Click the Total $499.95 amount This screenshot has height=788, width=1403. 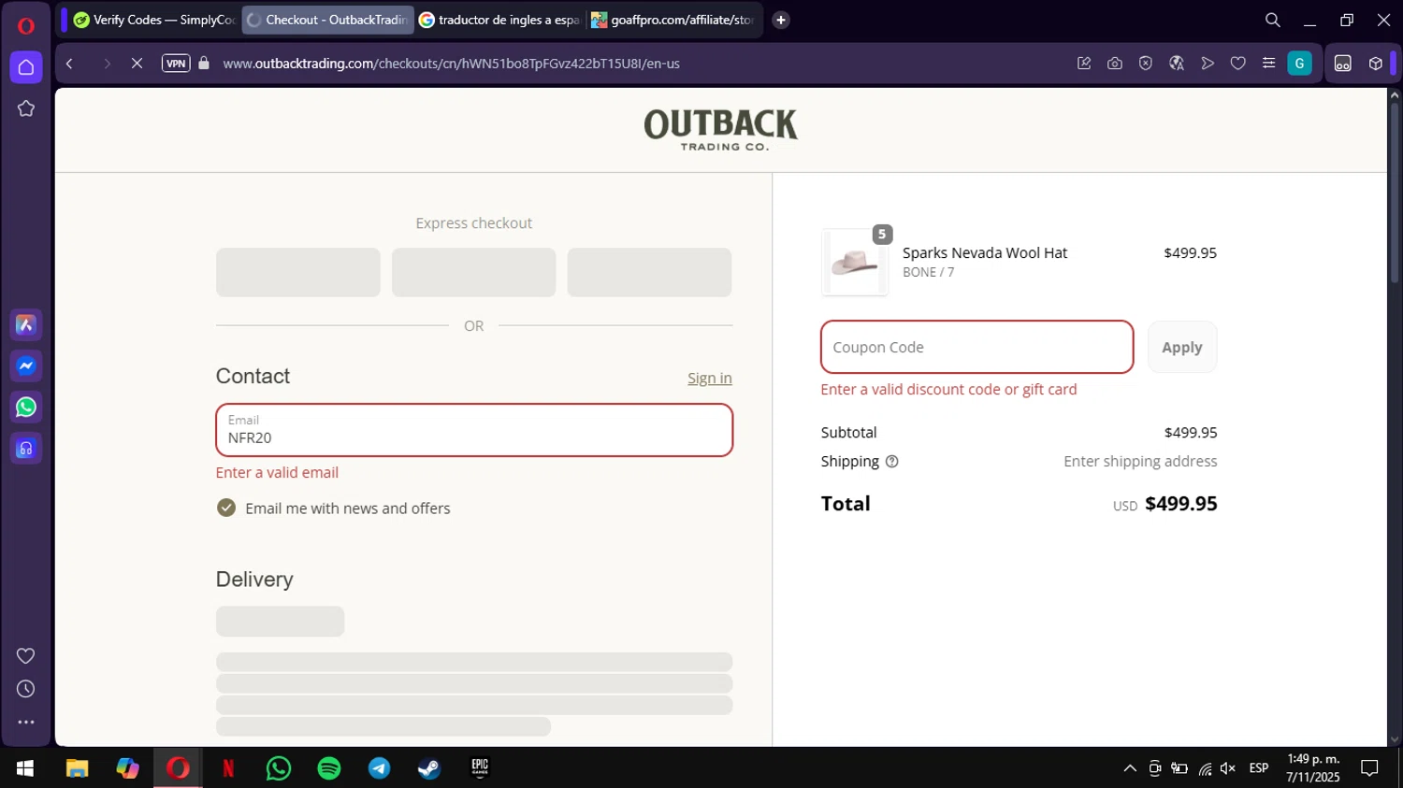[x=1181, y=504]
